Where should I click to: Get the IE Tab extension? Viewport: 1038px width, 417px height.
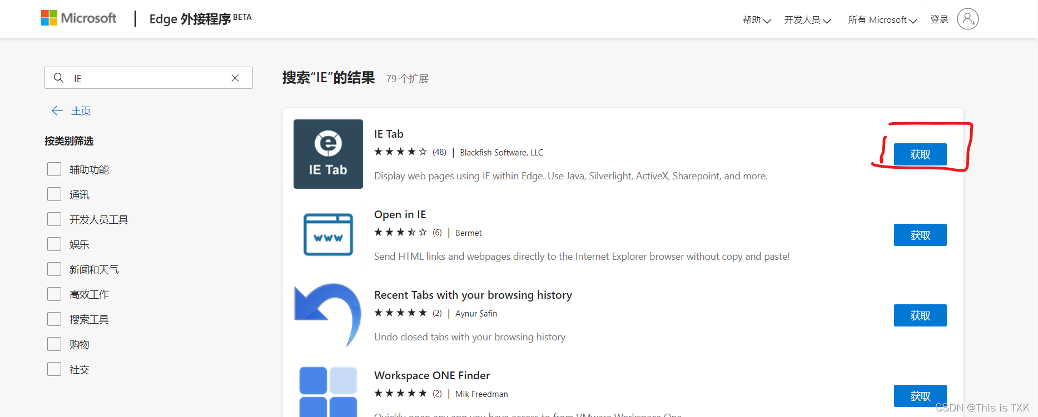tap(920, 154)
